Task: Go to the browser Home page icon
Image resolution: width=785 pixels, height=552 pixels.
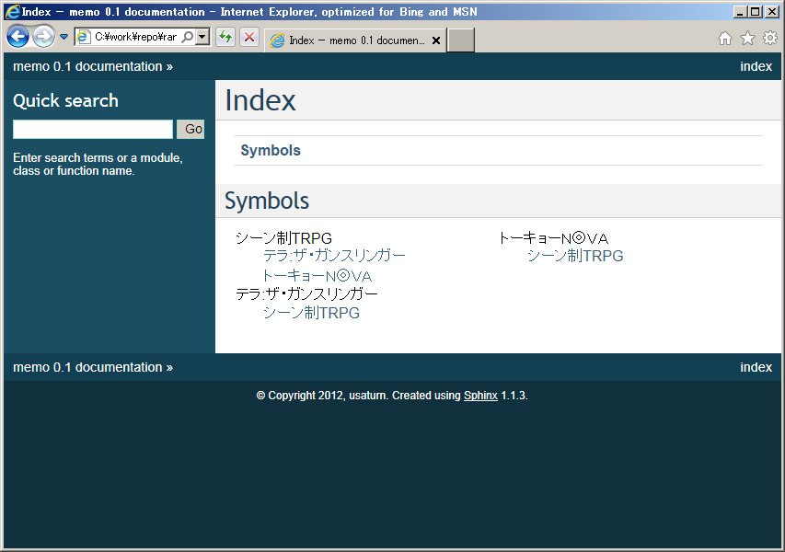Action: pos(725,38)
